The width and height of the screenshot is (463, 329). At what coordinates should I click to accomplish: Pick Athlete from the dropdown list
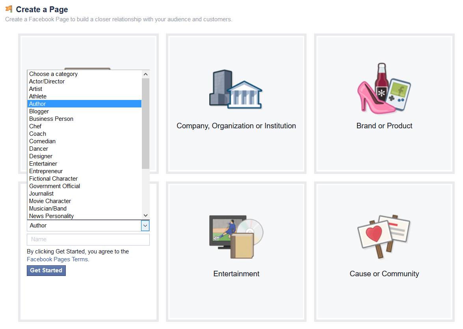[x=84, y=96]
